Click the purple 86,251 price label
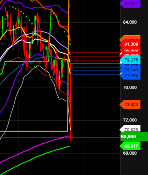 pos(130,4)
